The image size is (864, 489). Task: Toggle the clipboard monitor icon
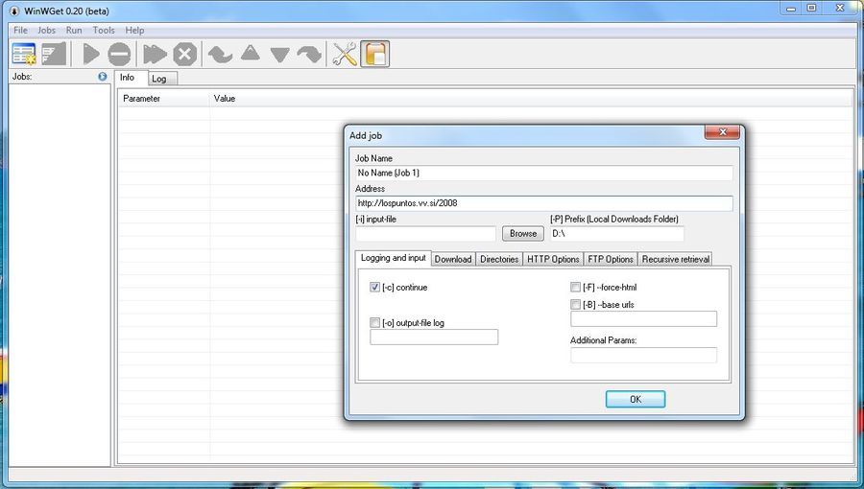[x=375, y=54]
